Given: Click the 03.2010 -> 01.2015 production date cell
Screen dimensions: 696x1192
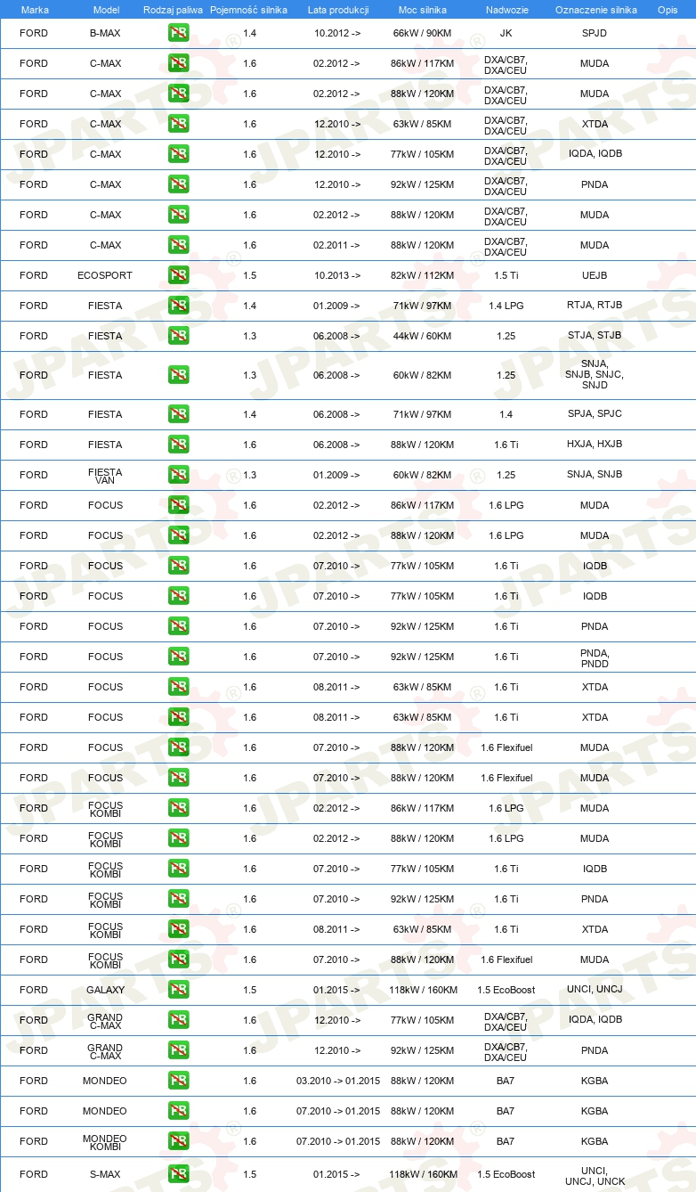Looking at the screenshot, I should click(338, 1081).
